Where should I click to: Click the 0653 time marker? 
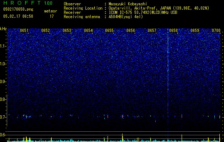pos(67,31)
